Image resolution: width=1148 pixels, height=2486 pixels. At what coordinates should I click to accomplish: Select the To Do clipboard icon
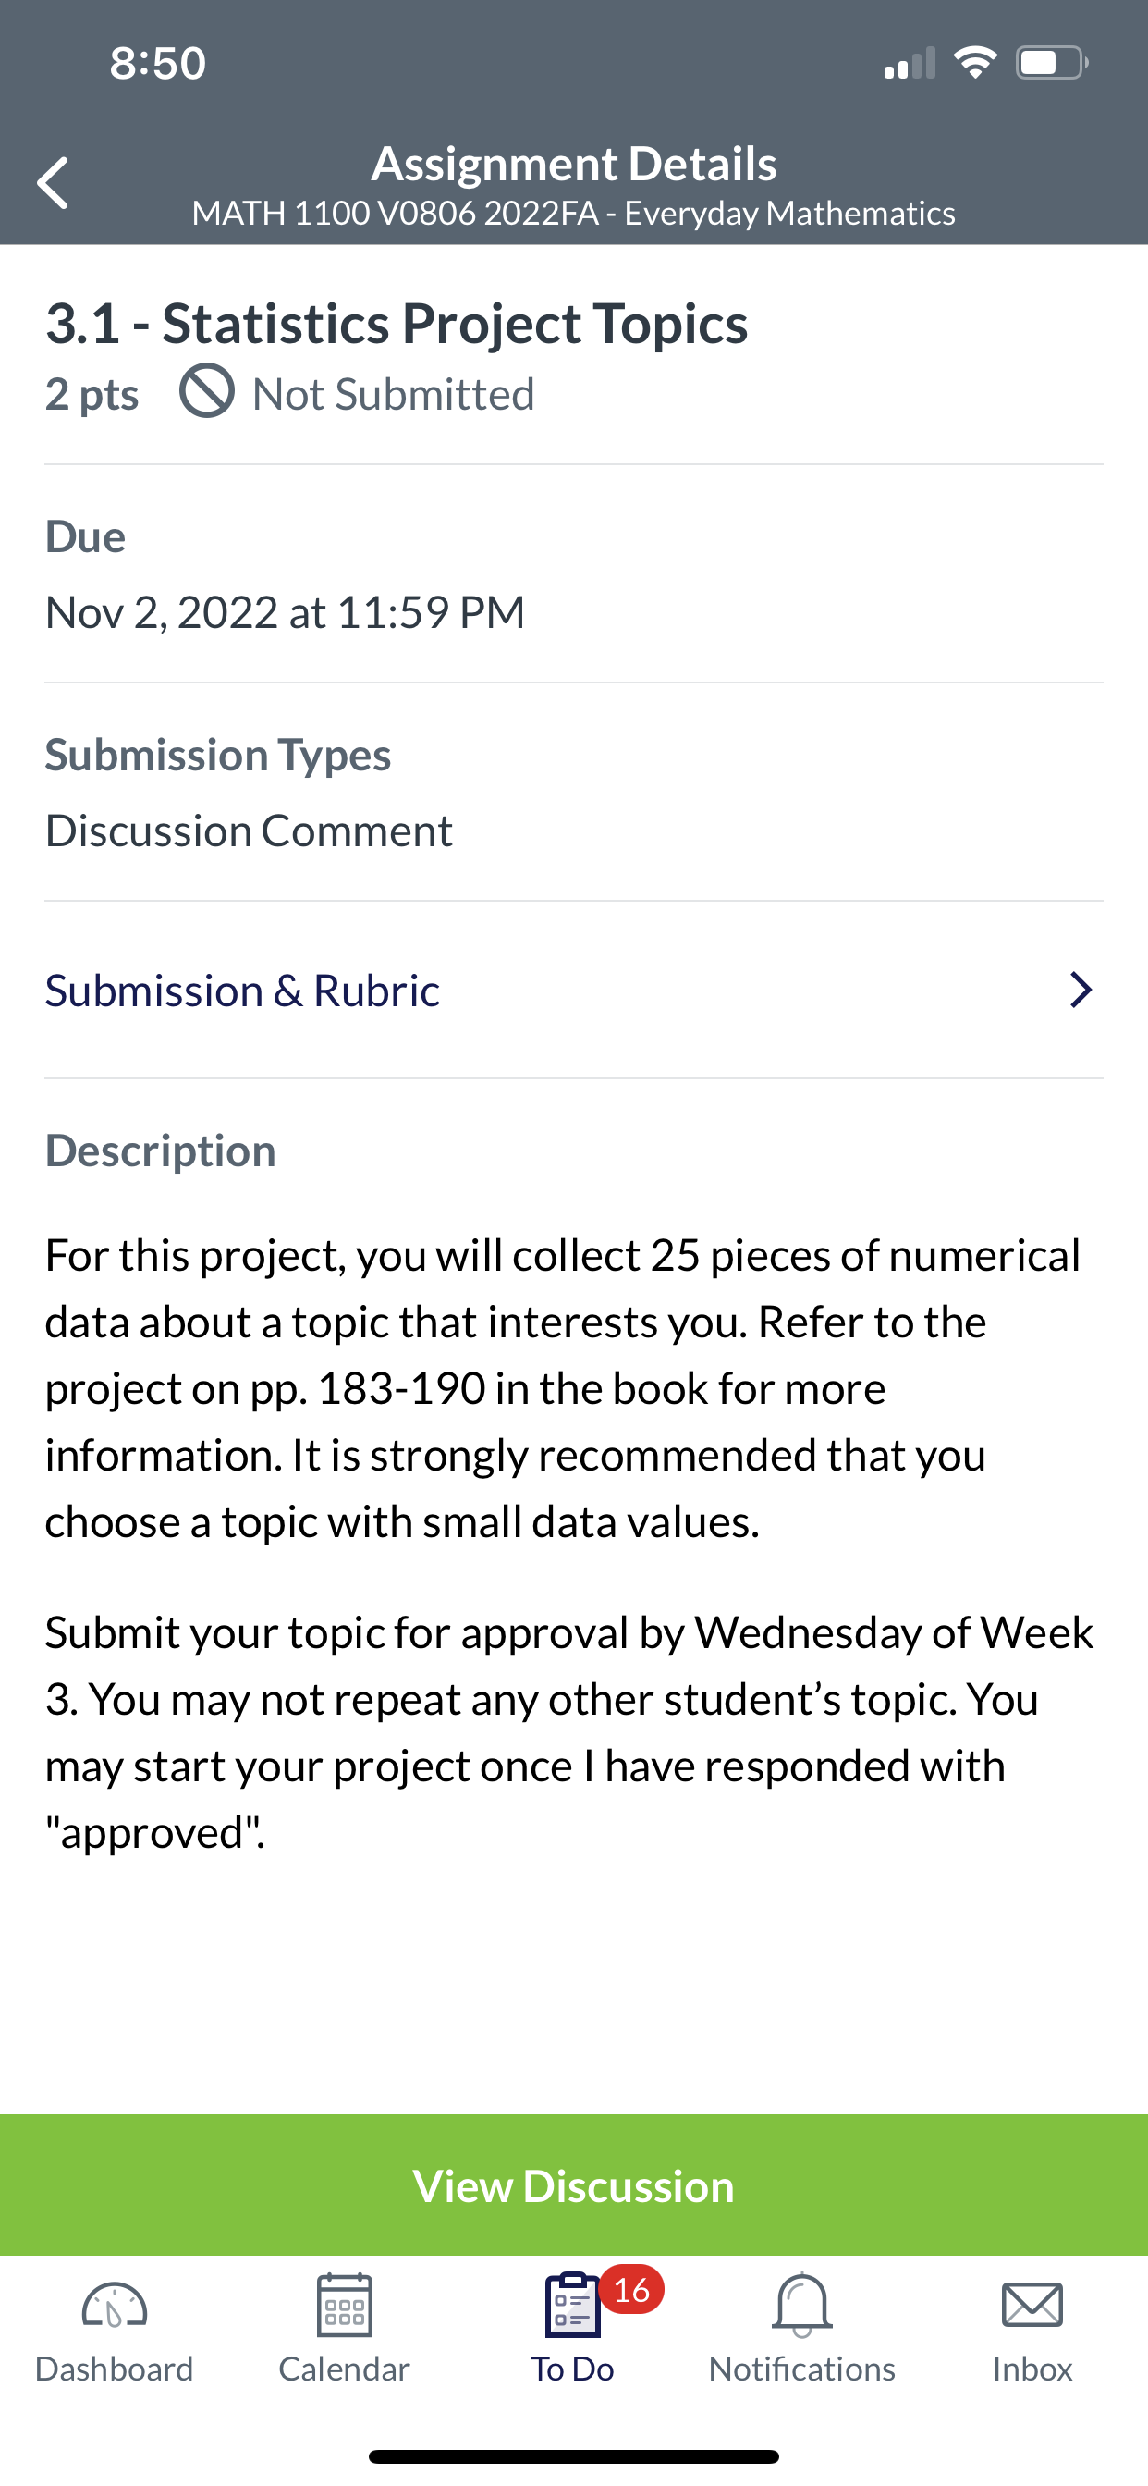573,2306
